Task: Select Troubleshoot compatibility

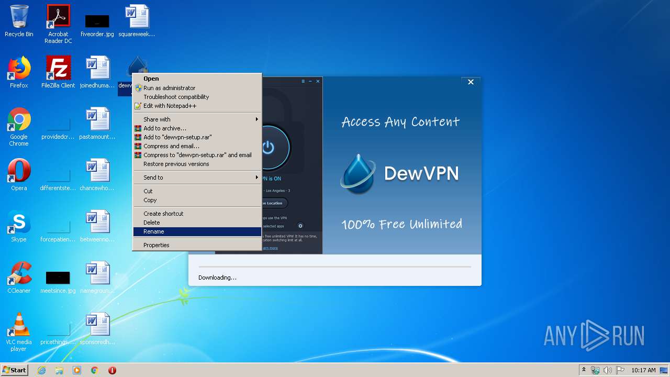Action: (x=197, y=97)
